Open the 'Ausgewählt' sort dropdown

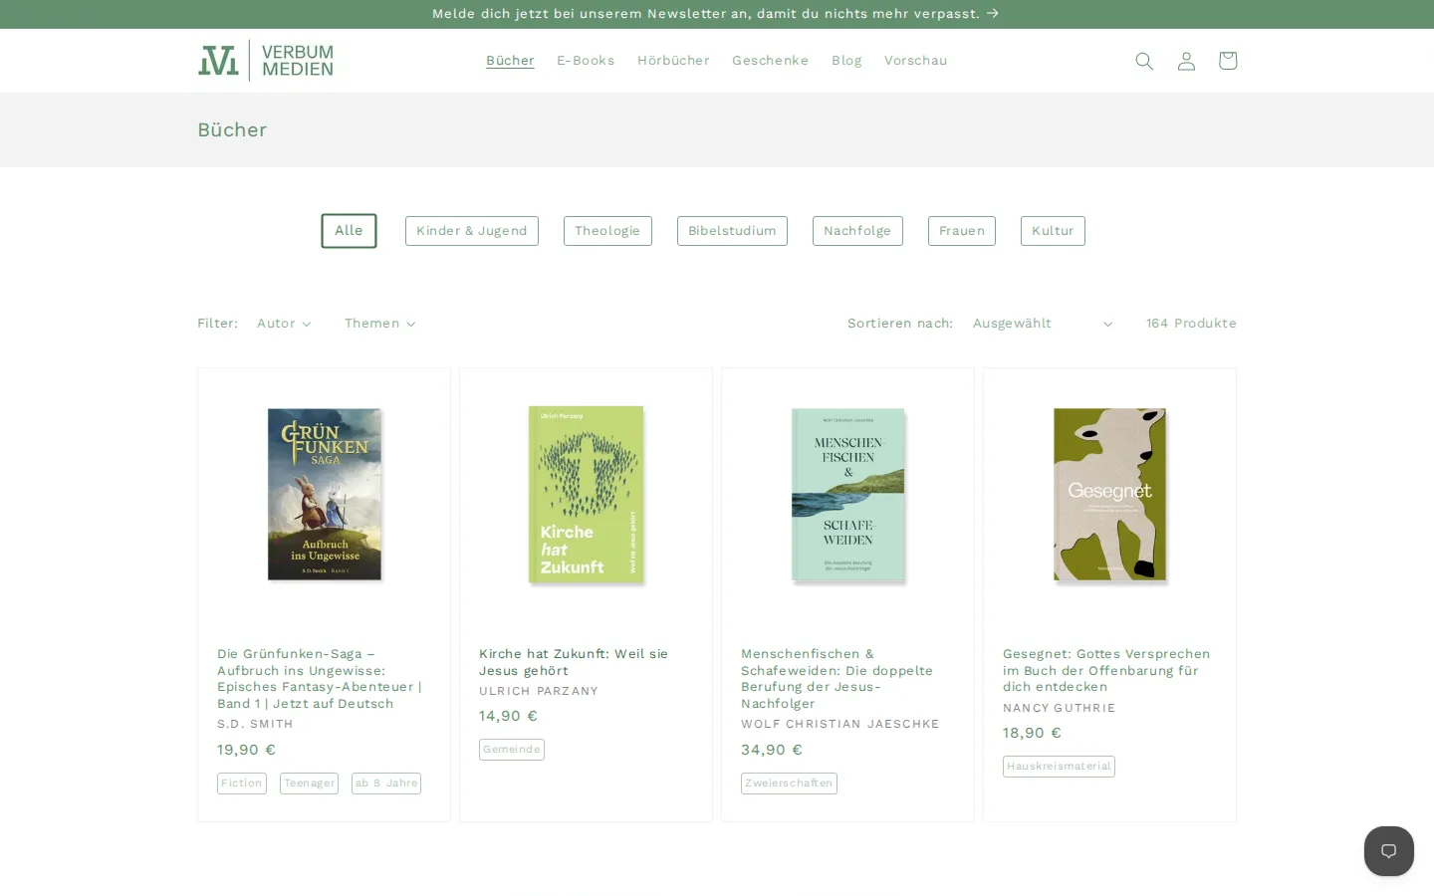point(1043,324)
